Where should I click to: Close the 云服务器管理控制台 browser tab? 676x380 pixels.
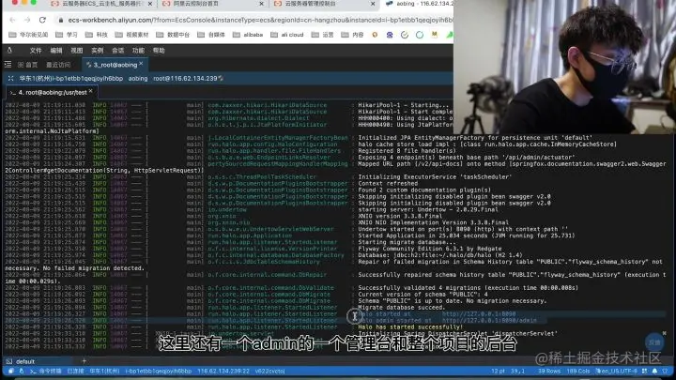coord(373,4)
